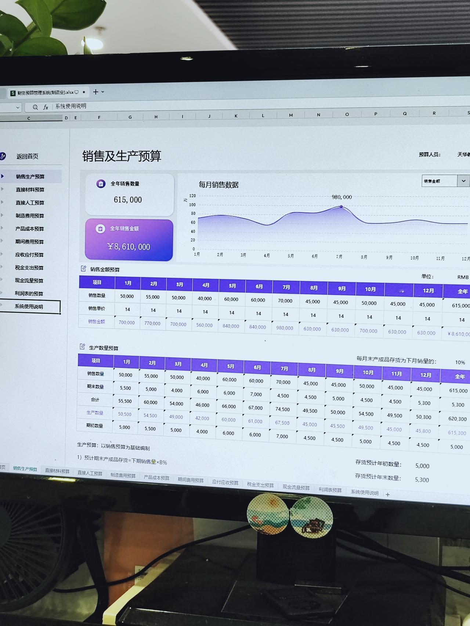This screenshot has width=470, height=626.
Task: Add a new sheet with plus icon
Action: [x=387, y=494]
